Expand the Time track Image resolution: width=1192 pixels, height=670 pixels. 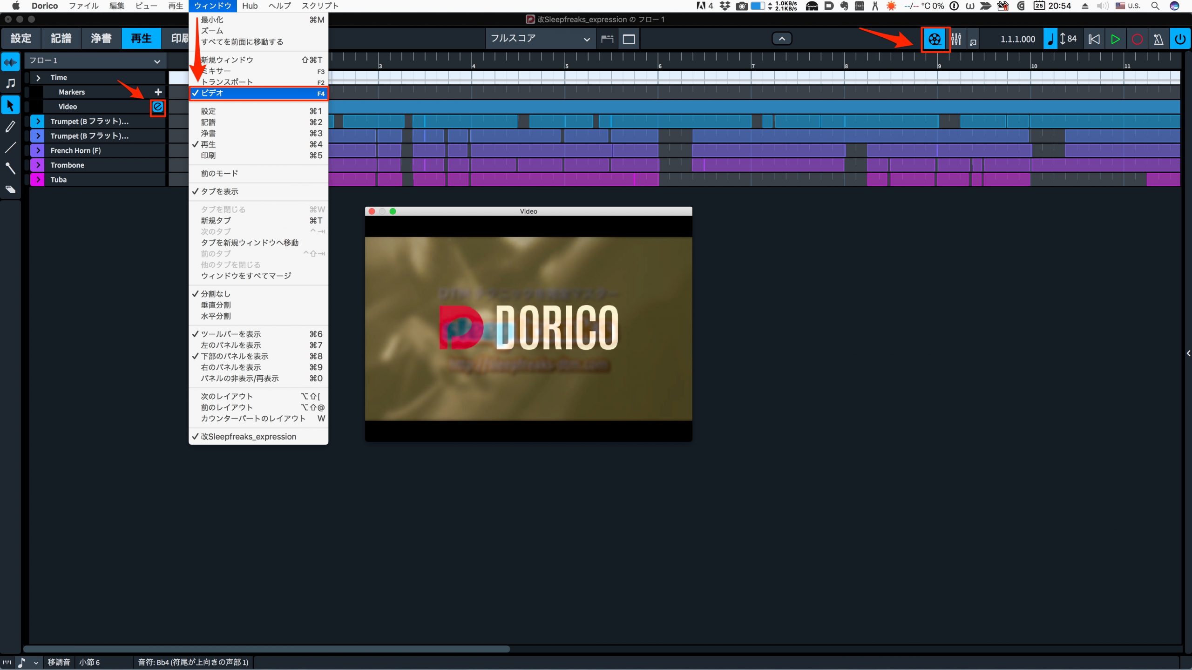[38, 78]
